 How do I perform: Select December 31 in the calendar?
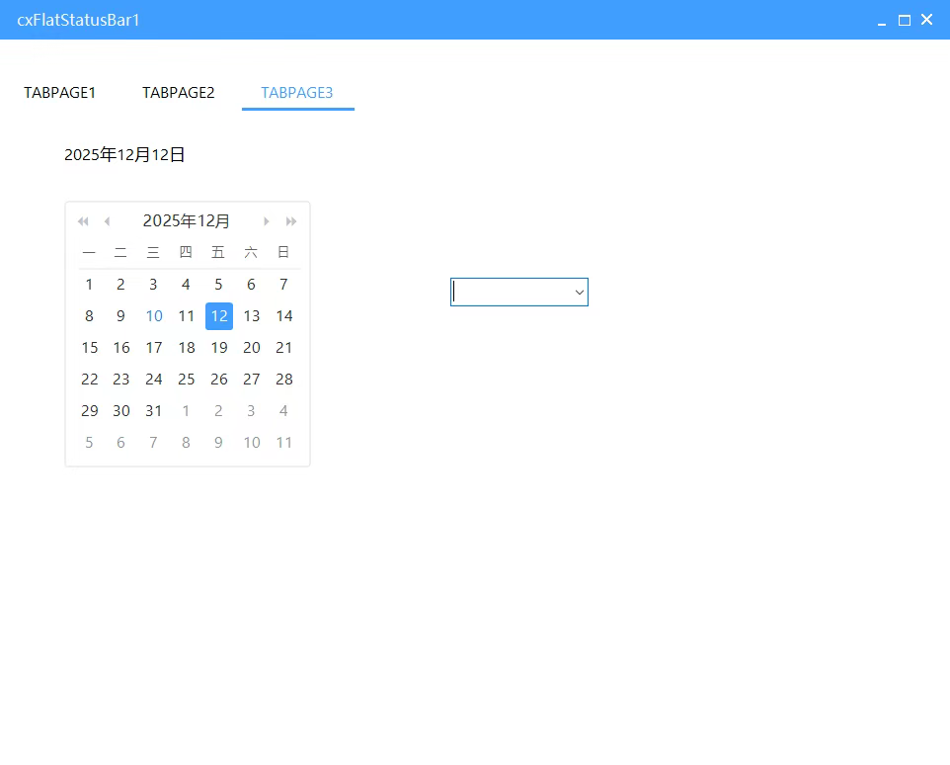pos(154,411)
